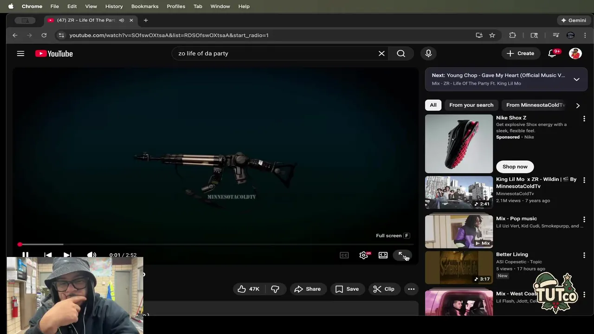Mute the video player volume
The height and width of the screenshot is (334, 594).
pyautogui.click(x=91, y=255)
